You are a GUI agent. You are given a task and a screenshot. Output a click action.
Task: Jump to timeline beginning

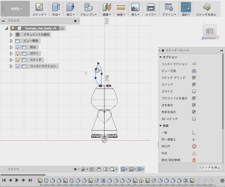click(x=4, y=180)
